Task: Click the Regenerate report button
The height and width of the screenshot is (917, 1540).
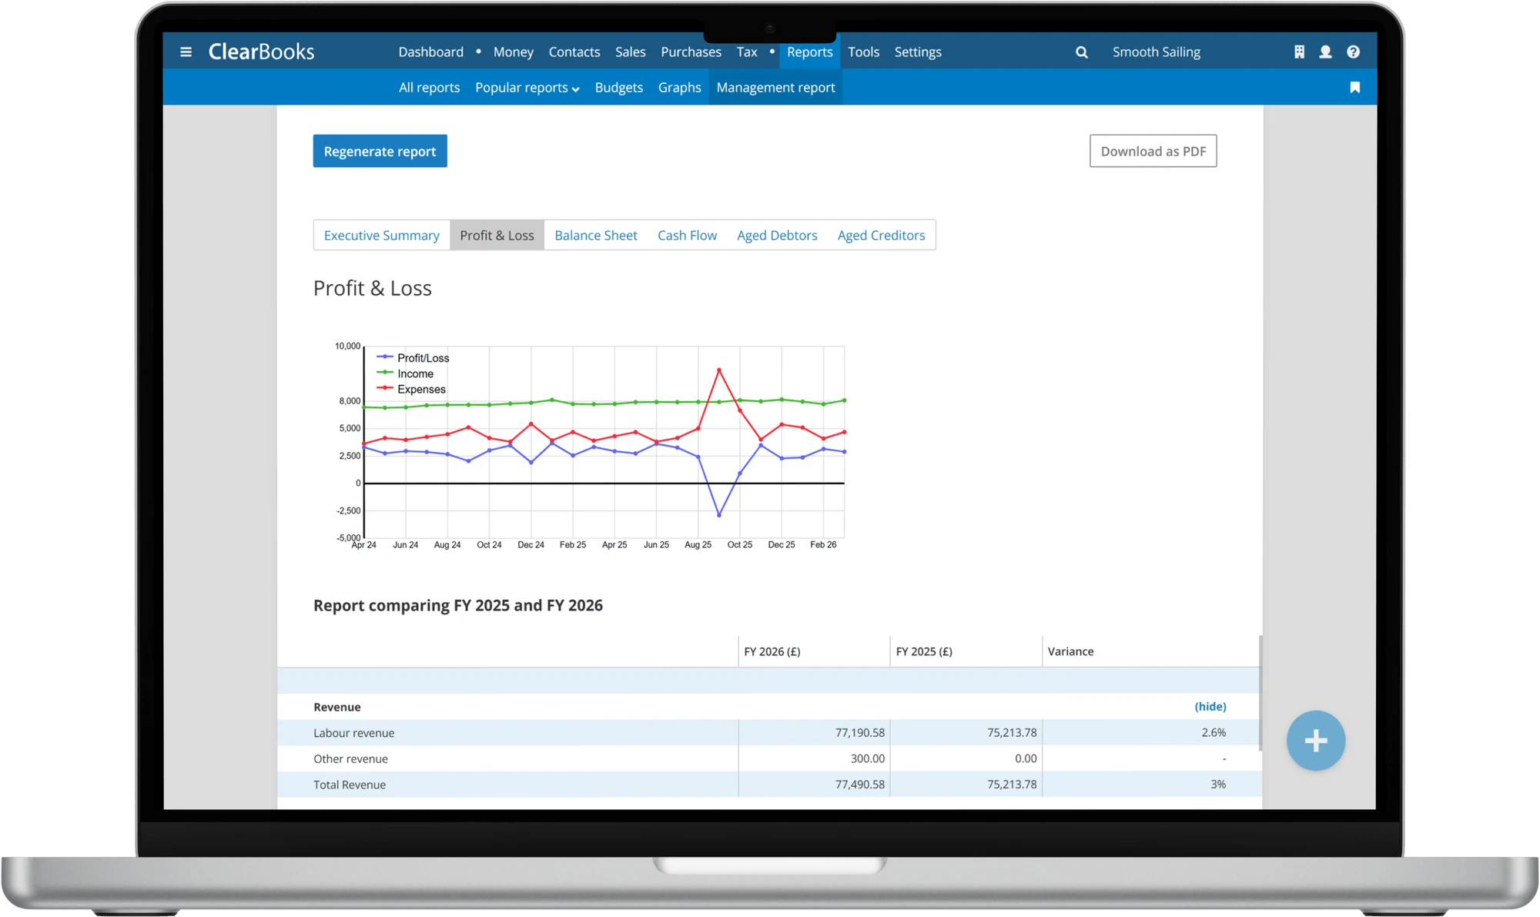Action: coord(380,151)
